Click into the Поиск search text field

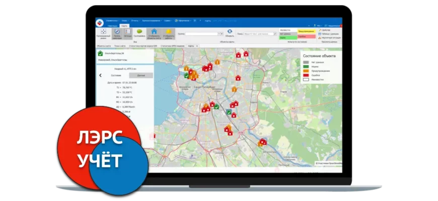click(258, 34)
